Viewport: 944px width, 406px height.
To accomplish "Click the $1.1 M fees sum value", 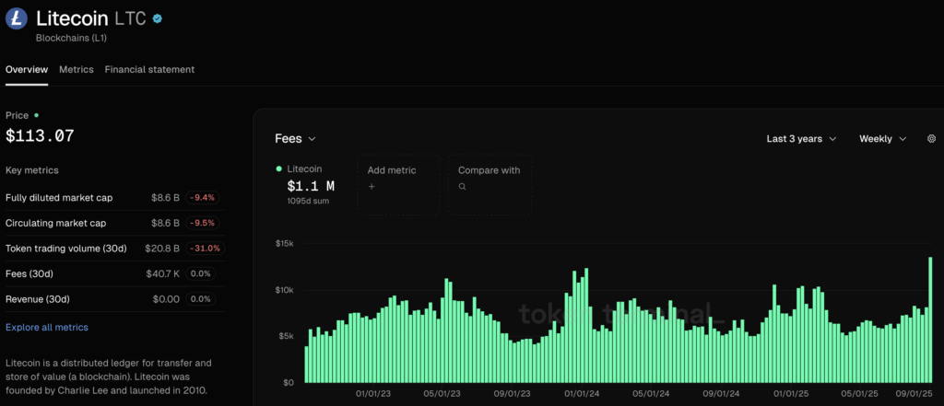I will 311,186.
